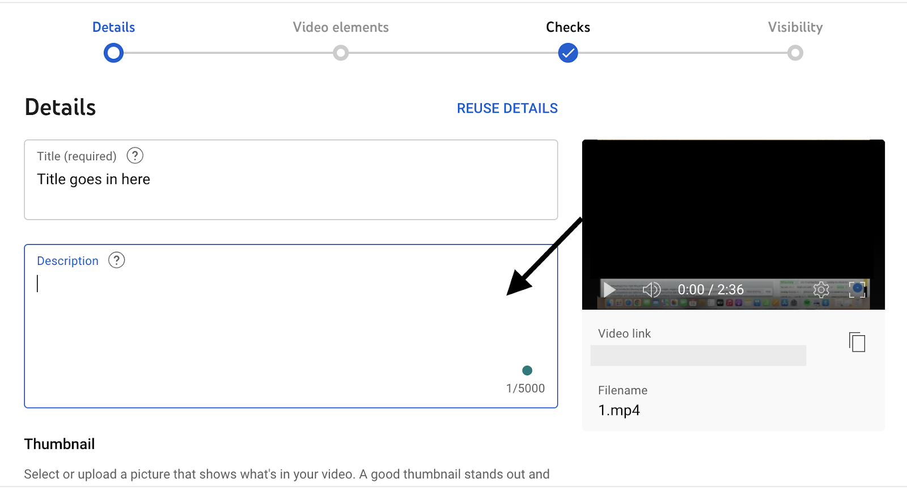Click the teal grammar indicator dot
907x488 pixels.
[527, 370]
